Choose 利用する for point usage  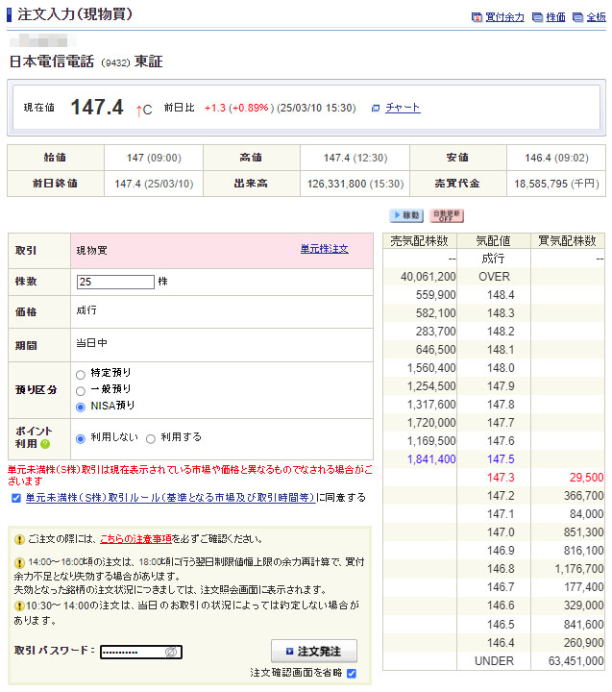coord(151,438)
